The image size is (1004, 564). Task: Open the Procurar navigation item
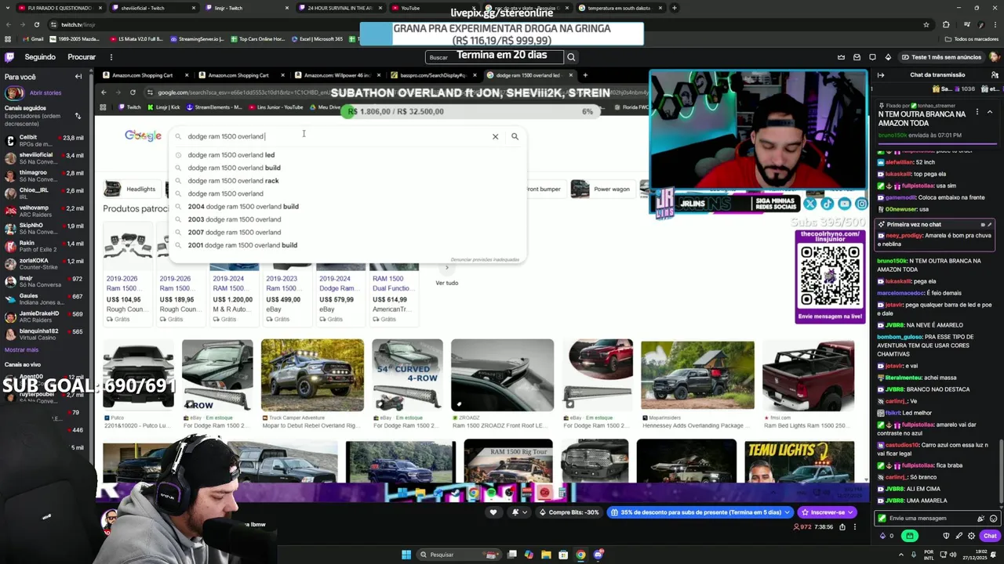click(x=82, y=57)
